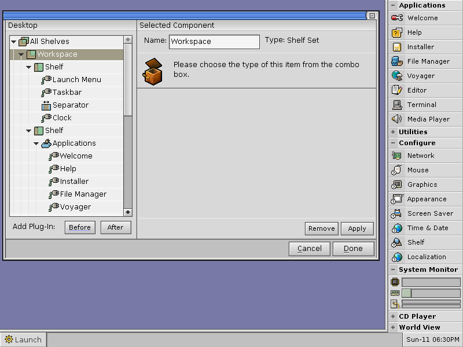Click the Apply button

(357, 228)
